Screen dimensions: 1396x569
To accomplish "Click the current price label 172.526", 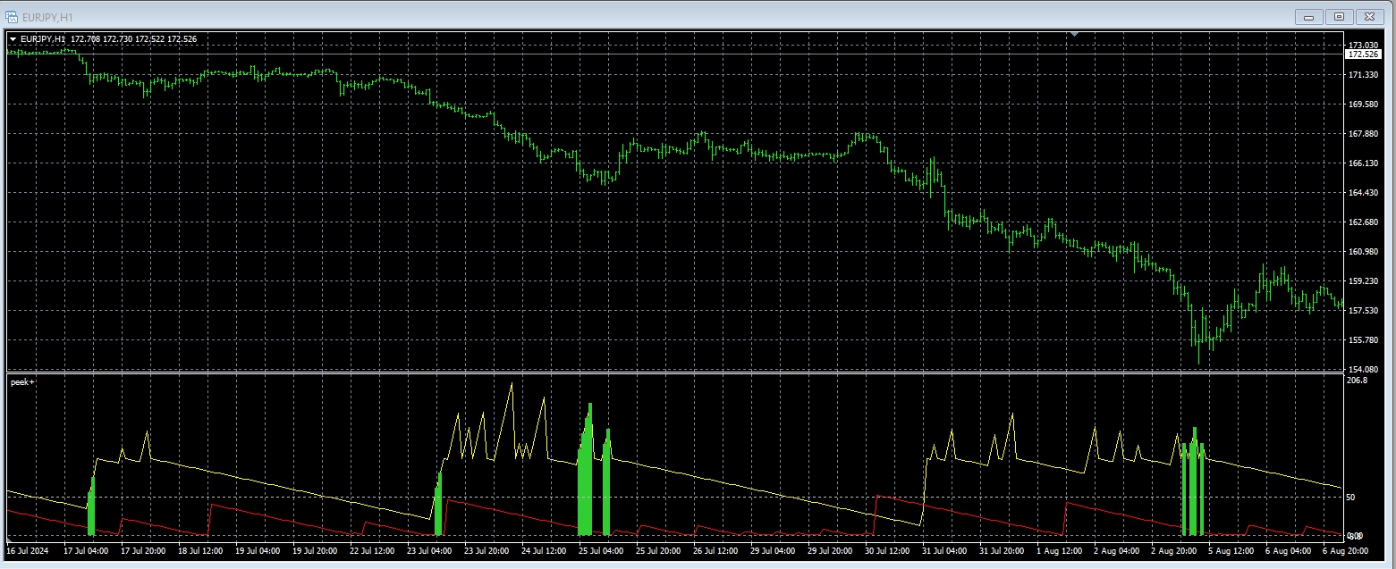I will pos(1363,54).
